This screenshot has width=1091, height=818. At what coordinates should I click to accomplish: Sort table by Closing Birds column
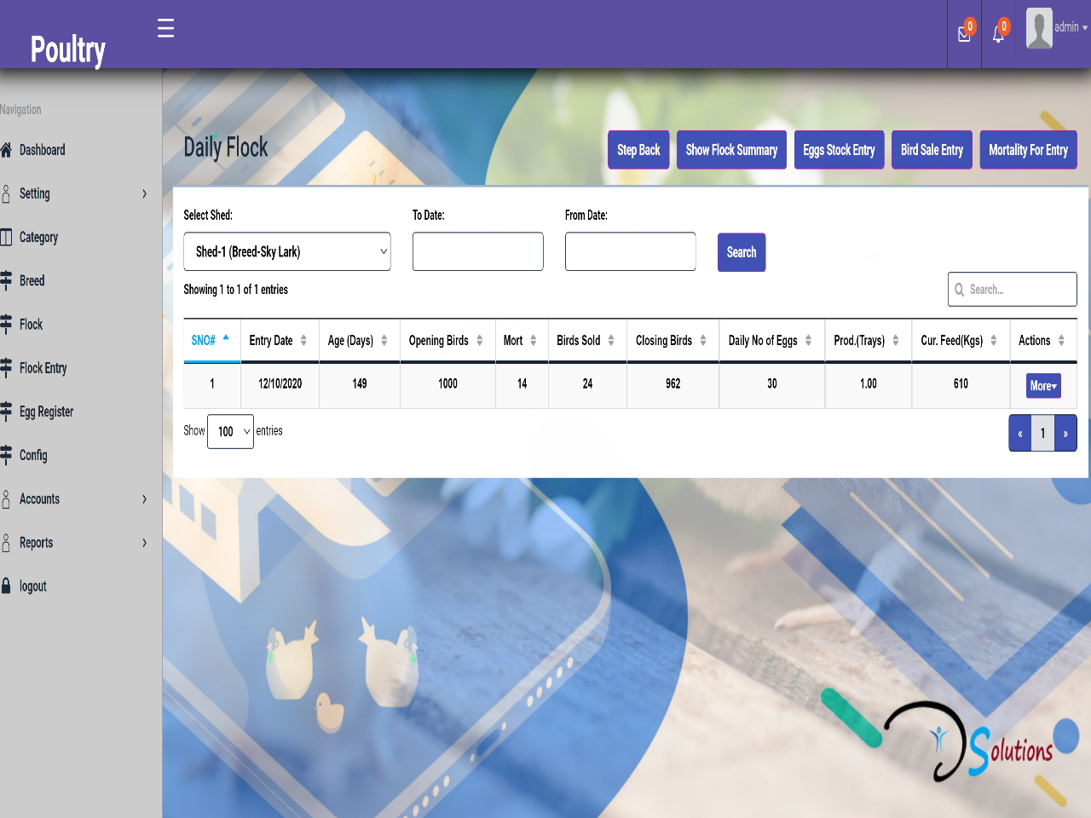tap(672, 341)
